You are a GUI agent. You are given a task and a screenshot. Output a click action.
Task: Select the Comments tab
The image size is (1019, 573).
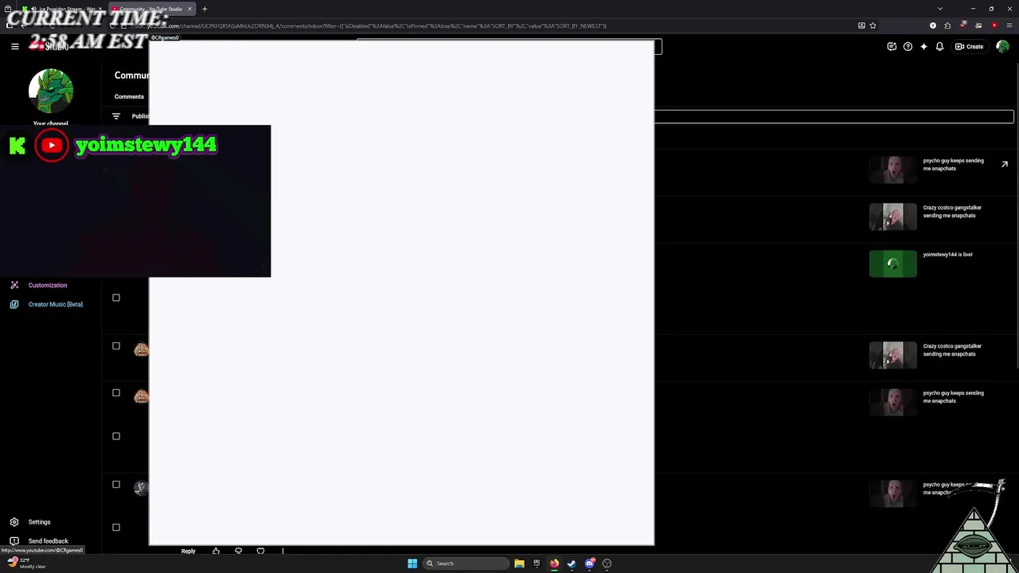pos(129,96)
